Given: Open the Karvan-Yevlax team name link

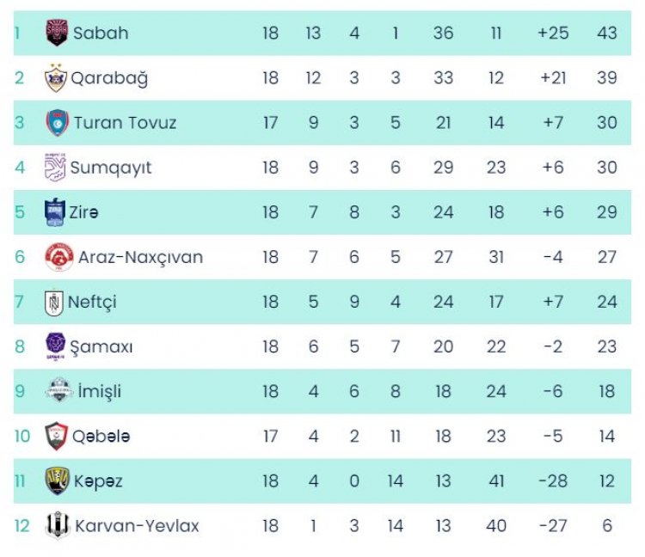Looking at the screenshot, I should [x=137, y=525].
